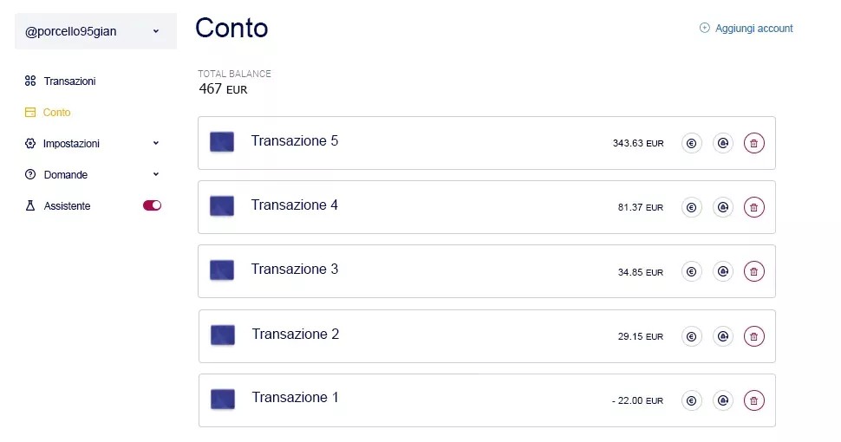The width and height of the screenshot is (841, 442).
Task: Open the Transazione 5 entry
Action: (x=486, y=143)
